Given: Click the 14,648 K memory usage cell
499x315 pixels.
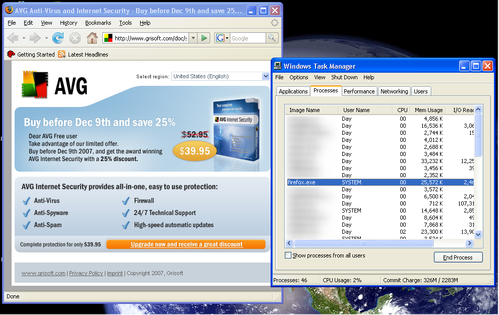Looking at the screenshot, I should click(431, 211).
